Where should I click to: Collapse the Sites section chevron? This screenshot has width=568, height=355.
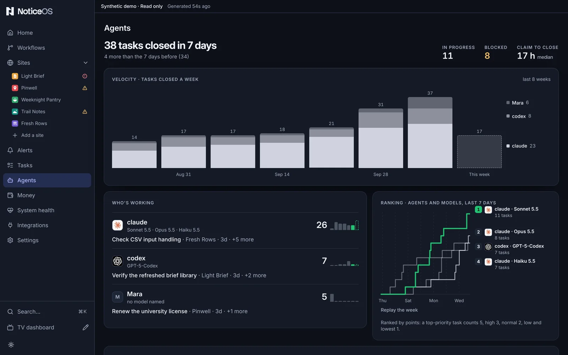tap(86, 63)
